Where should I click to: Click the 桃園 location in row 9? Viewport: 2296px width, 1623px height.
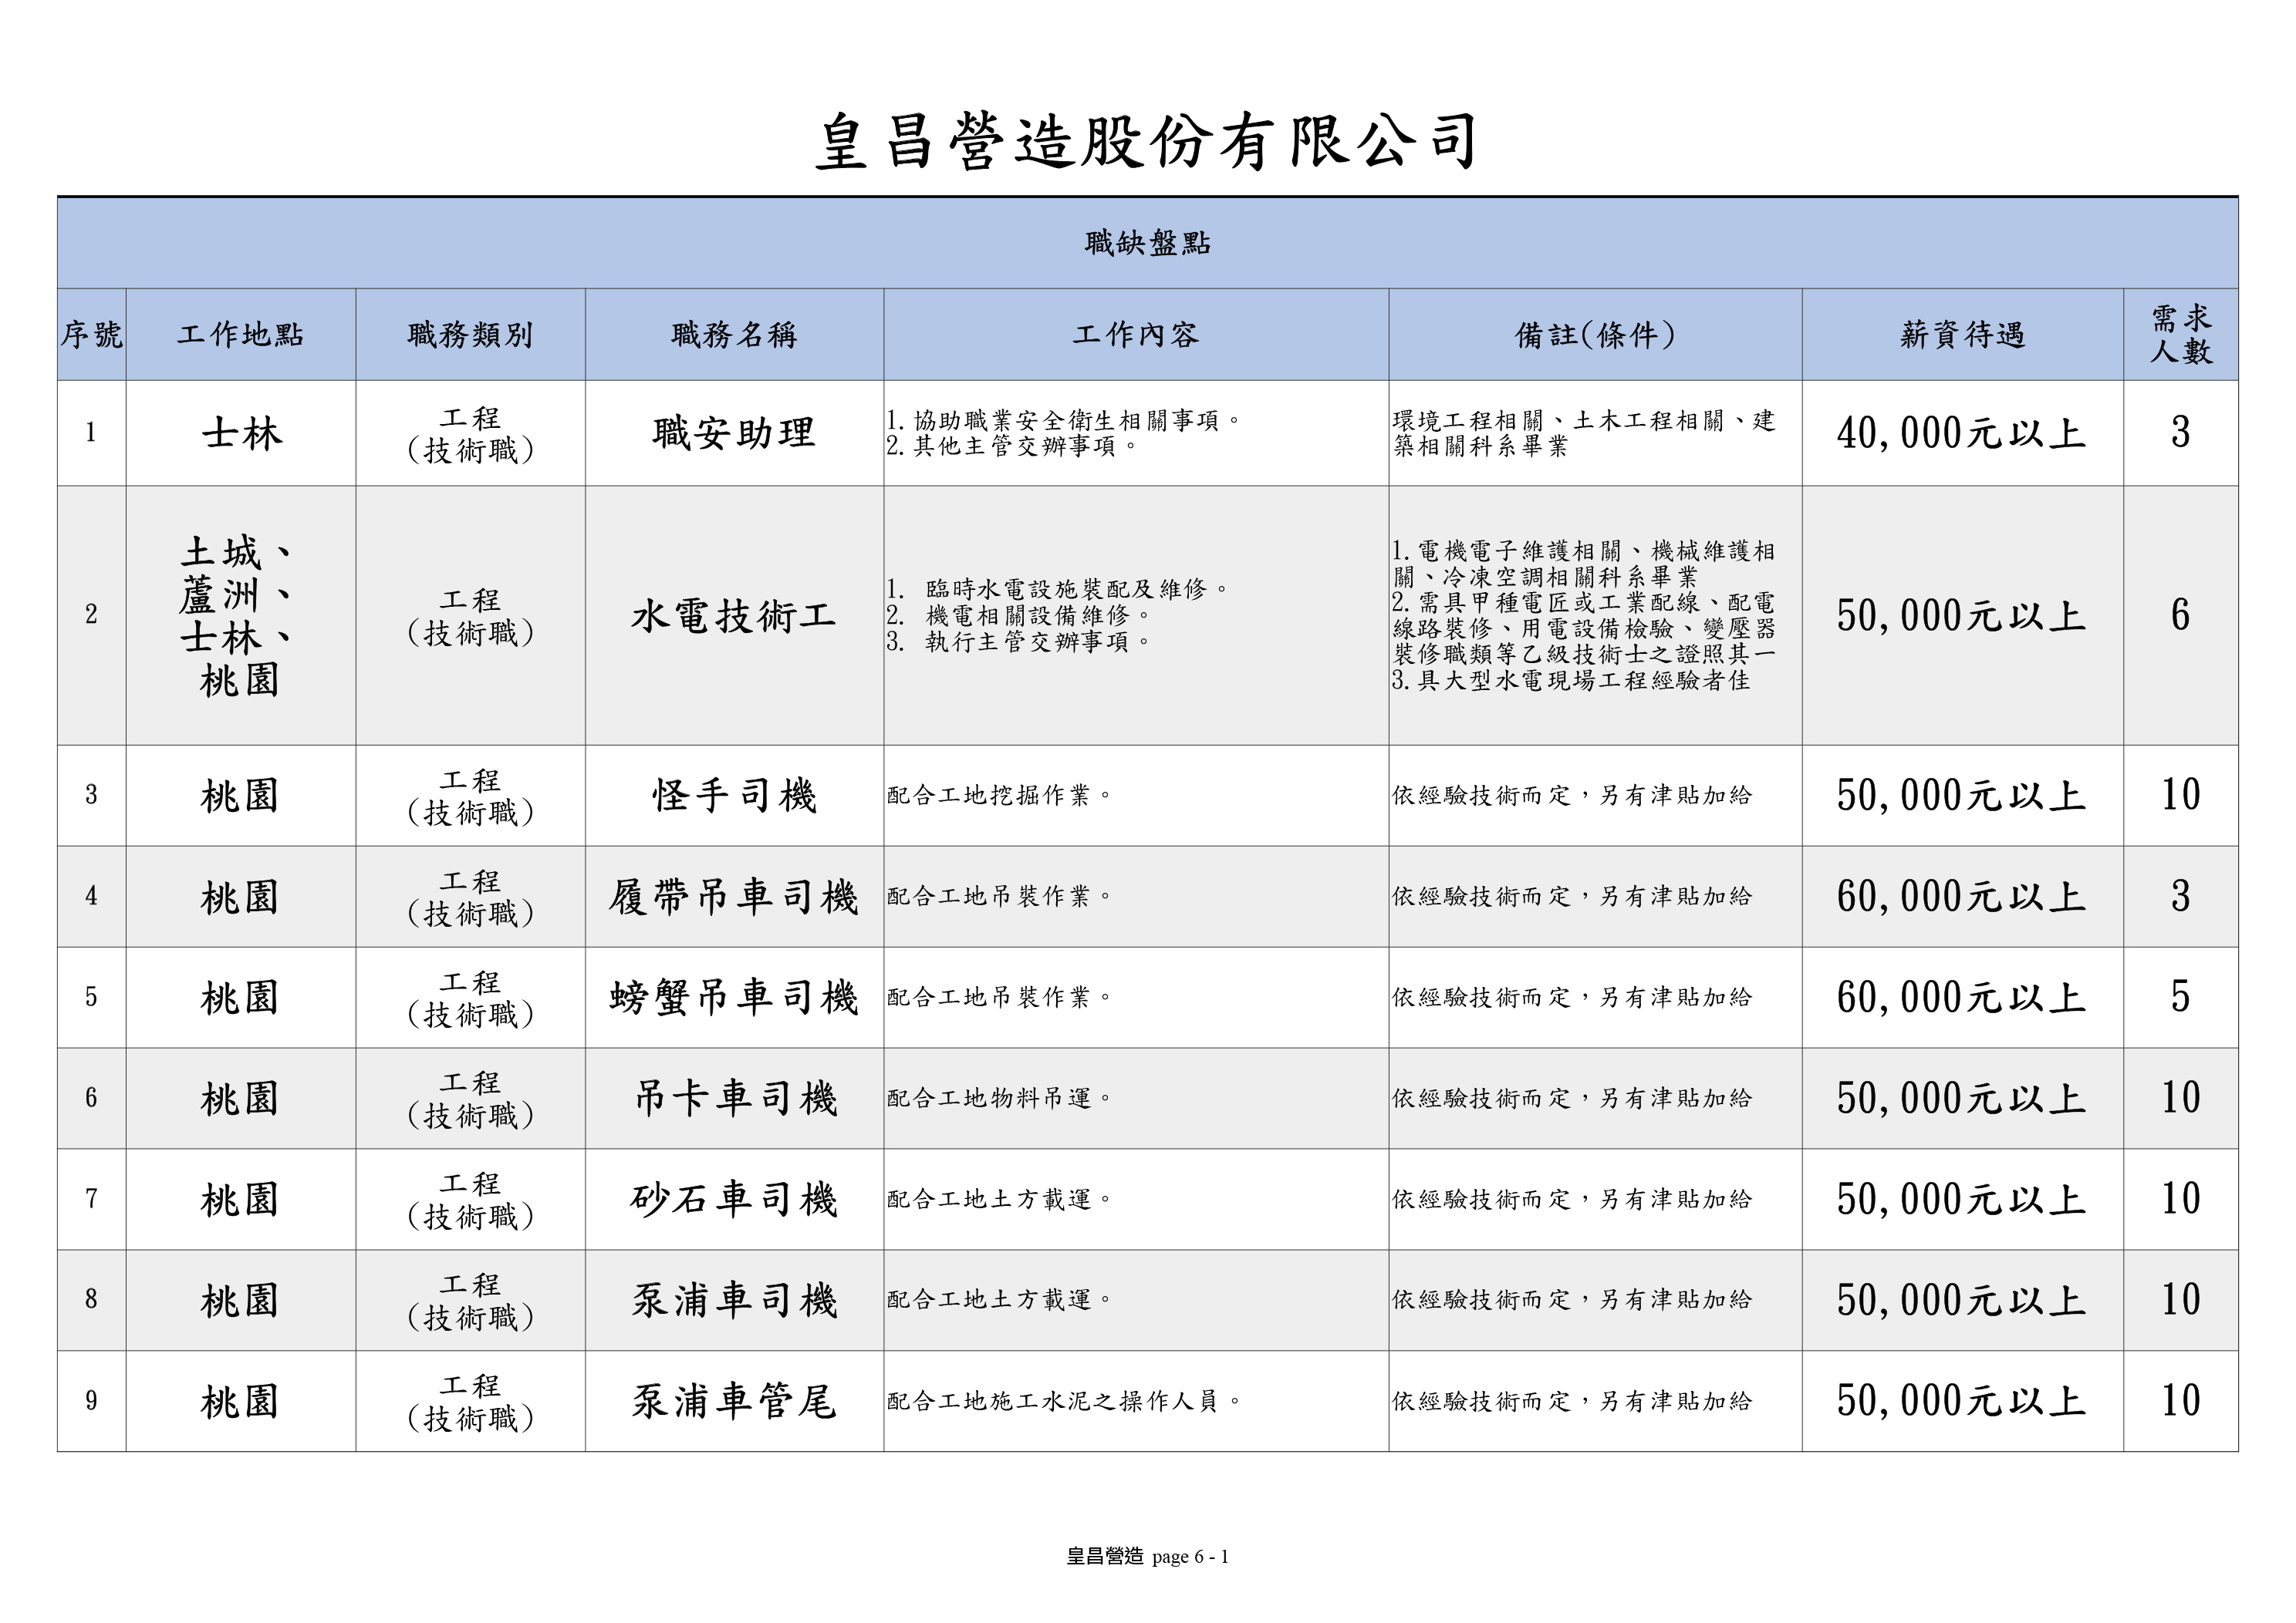(x=240, y=1402)
